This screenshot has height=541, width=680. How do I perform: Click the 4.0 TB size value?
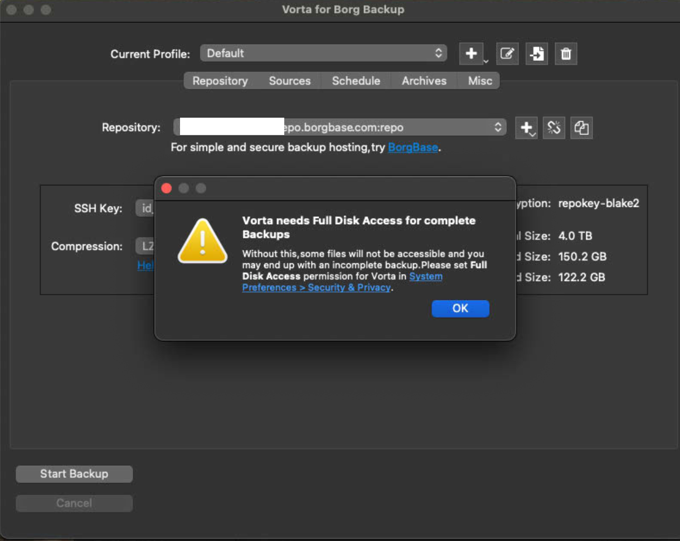coord(575,236)
